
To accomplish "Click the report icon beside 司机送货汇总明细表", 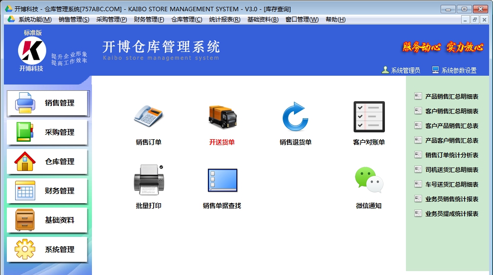I will tap(418, 169).
